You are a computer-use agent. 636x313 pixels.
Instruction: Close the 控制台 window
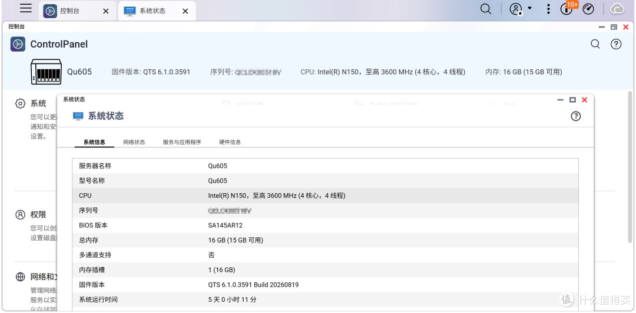coord(626,27)
